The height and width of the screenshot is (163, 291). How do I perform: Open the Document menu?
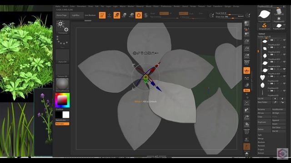(x=81, y=6)
